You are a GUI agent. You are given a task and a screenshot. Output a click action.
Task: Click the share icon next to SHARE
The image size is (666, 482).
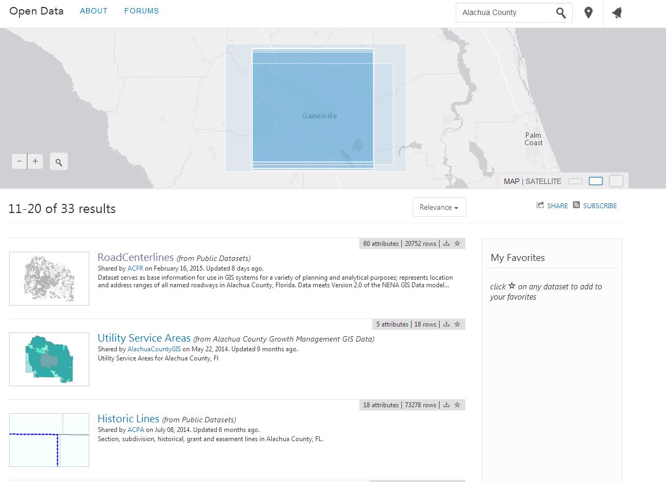click(540, 205)
